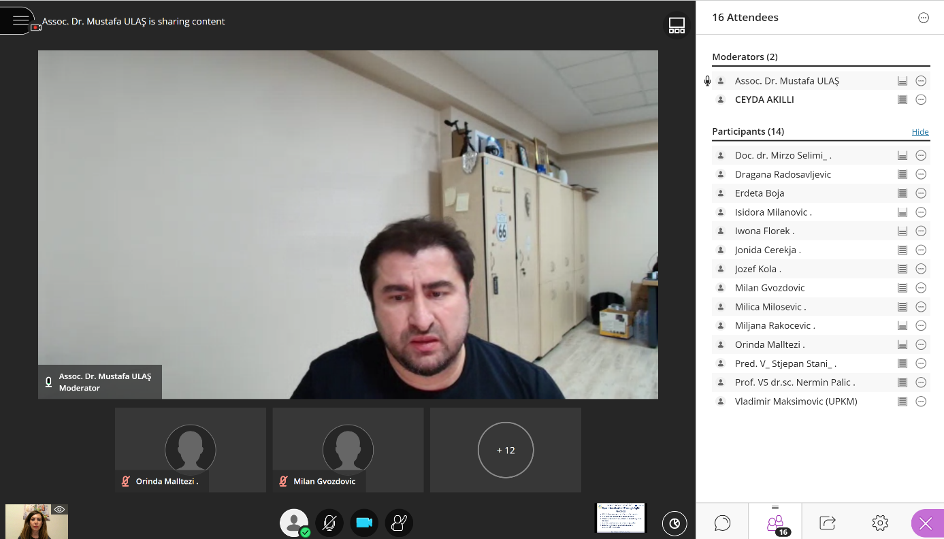
Task: Click connection status icon beside CEYDA AKILLI
Action: click(x=902, y=100)
